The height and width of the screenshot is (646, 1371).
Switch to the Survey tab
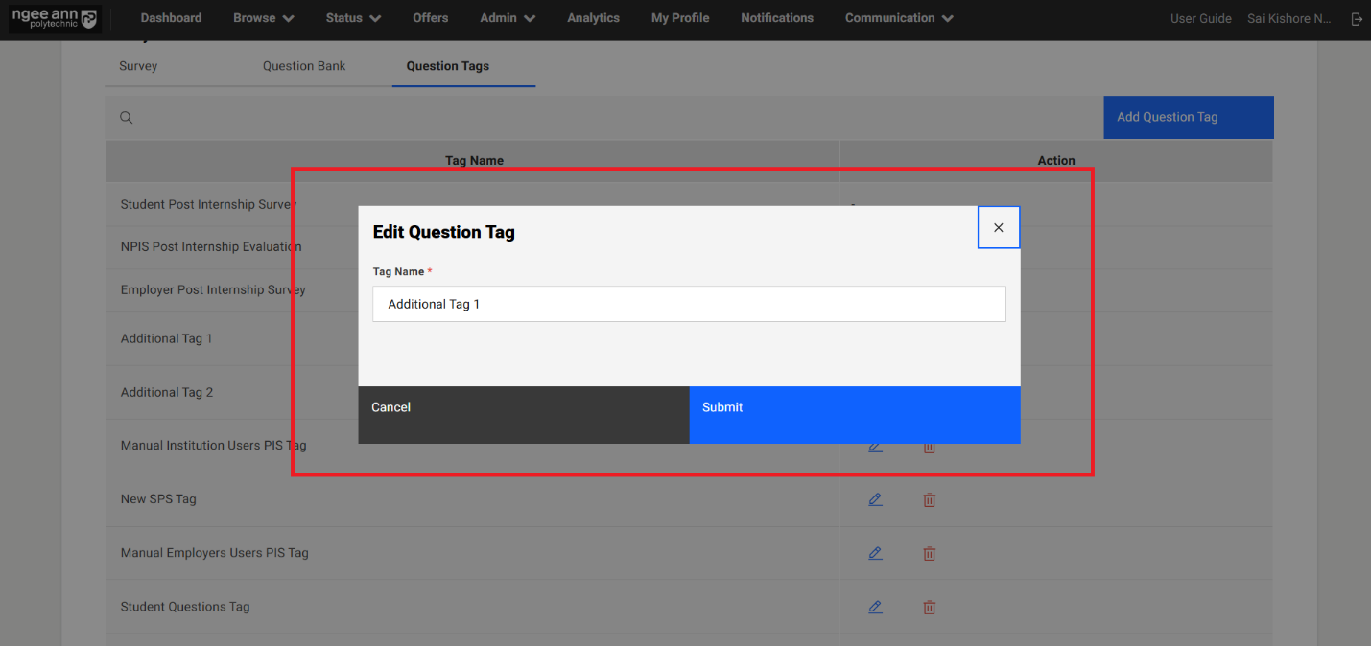tap(138, 66)
